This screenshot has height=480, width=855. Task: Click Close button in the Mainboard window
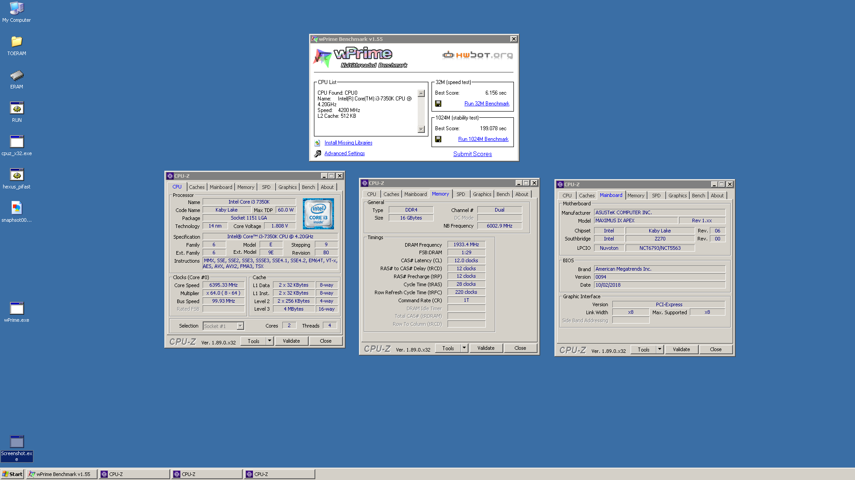[x=716, y=349]
